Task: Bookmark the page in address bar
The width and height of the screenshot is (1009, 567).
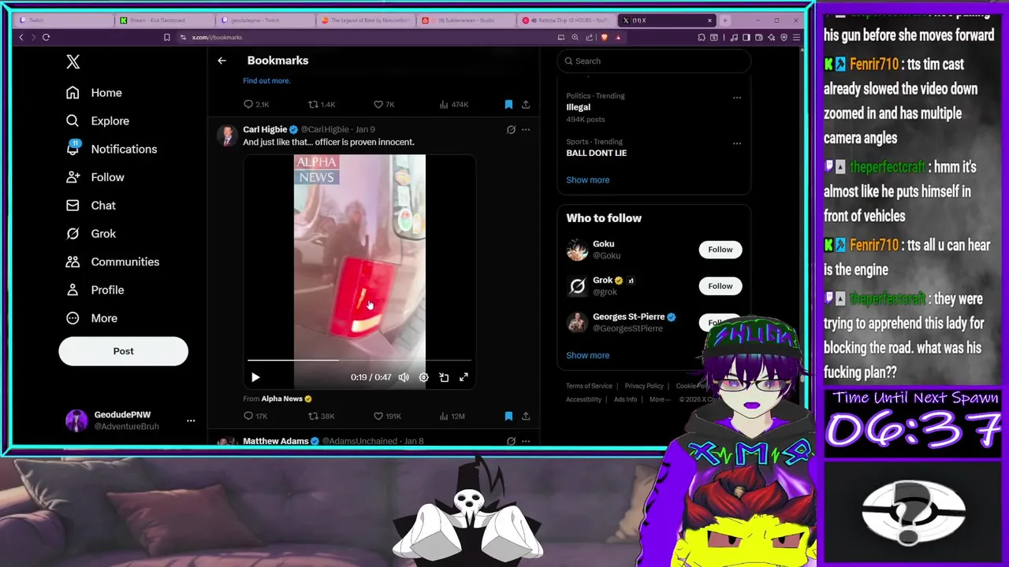Action: tap(166, 37)
